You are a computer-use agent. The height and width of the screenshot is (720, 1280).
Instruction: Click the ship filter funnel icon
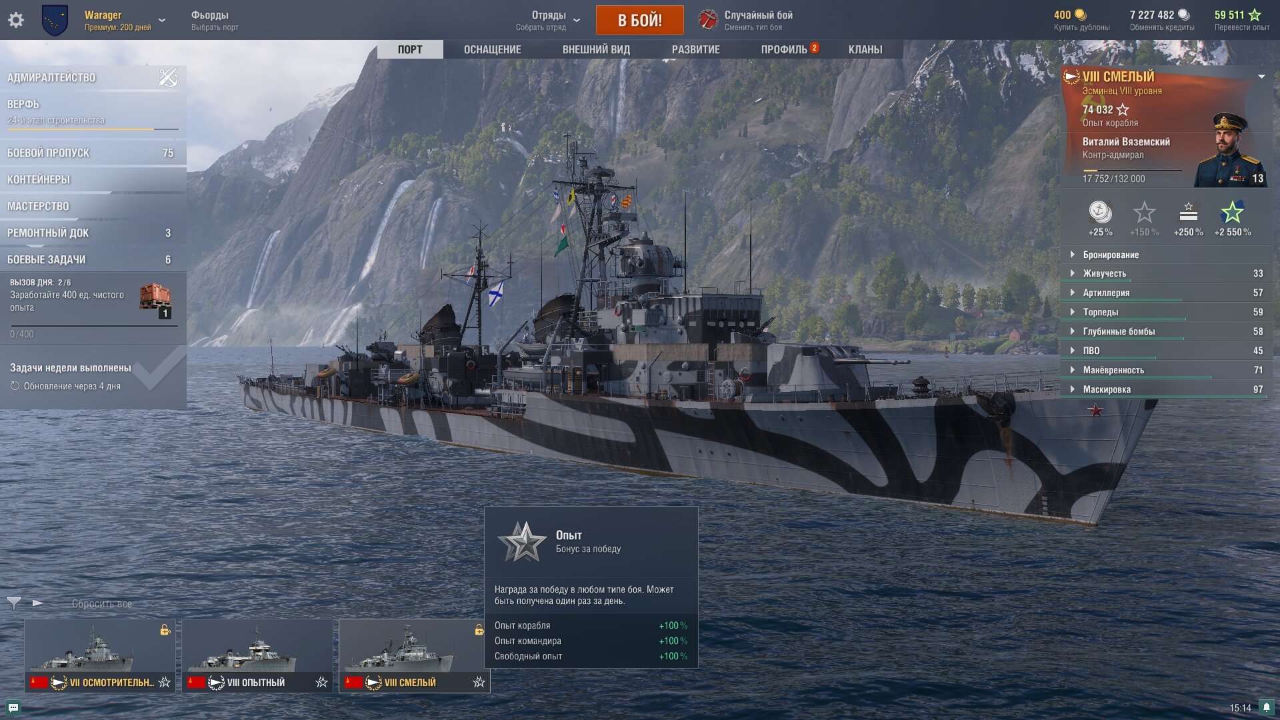tap(13, 603)
